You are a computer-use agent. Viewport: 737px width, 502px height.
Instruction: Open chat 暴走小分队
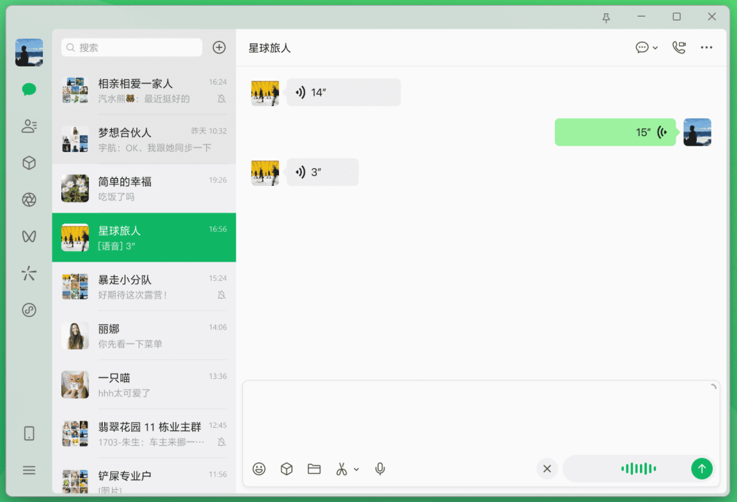144,286
